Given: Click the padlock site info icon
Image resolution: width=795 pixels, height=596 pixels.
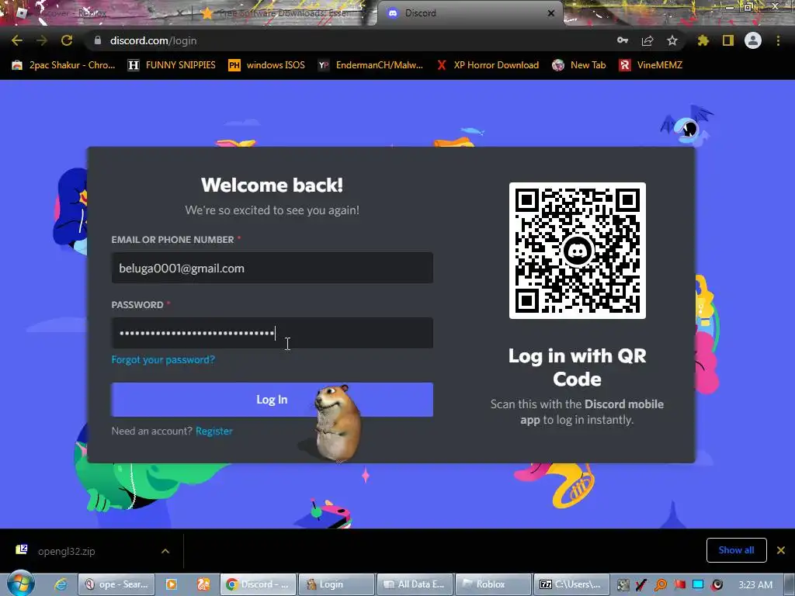Looking at the screenshot, I should (98, 40).
